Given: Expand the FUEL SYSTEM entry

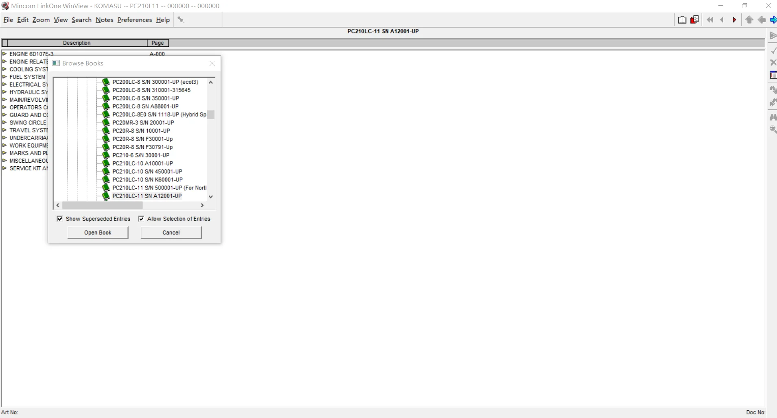Looking at the screenshot, I should [4, 76].
